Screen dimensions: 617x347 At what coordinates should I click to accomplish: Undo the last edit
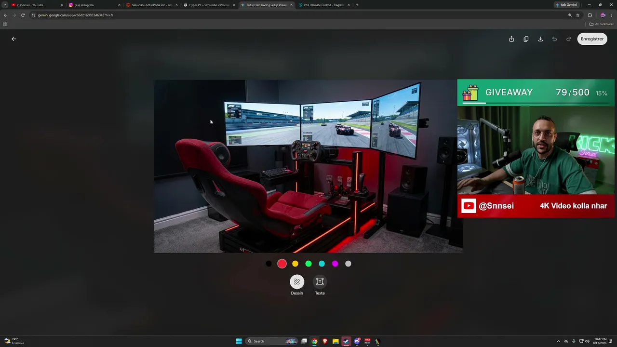click(x=554, y=39)
